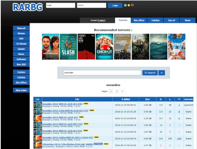Sort by leechers L. column
The height and width of the screenshot is (149, 197).
170,99
